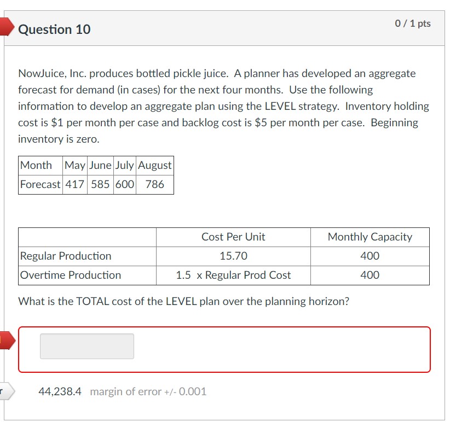Select the July forecast value 600
450x422 pixels.
[x=124, y=185]
